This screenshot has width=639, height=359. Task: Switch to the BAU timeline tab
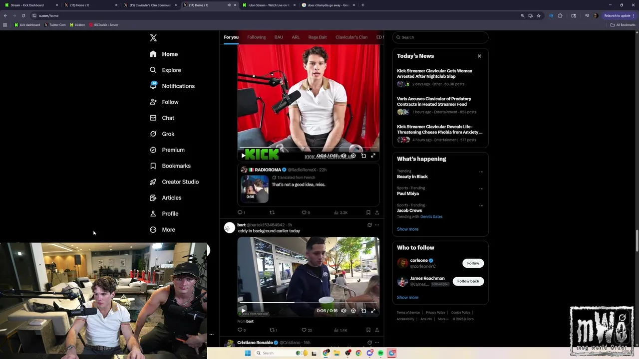[279, 37]
